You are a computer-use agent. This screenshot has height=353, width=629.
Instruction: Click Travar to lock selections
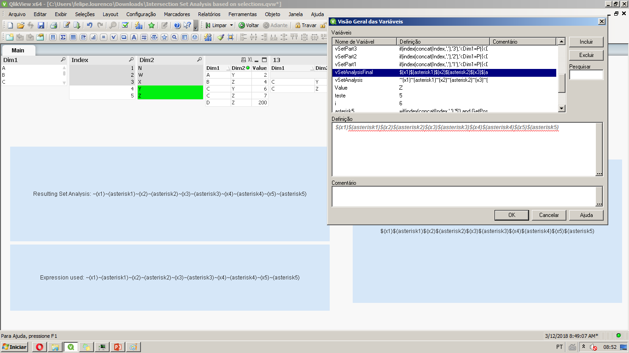point(305,25)
